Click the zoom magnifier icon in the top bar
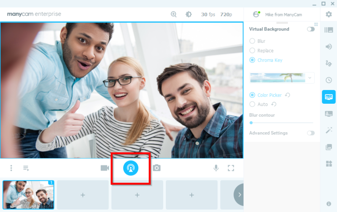This screenshot has width=337, height=212. [174, 14]
